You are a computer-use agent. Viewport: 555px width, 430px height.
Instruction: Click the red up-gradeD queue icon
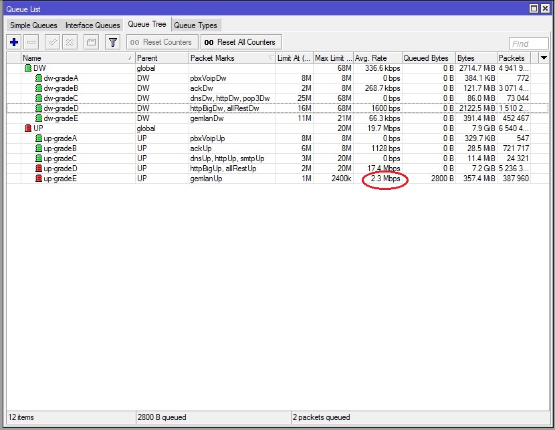[39, 169]
